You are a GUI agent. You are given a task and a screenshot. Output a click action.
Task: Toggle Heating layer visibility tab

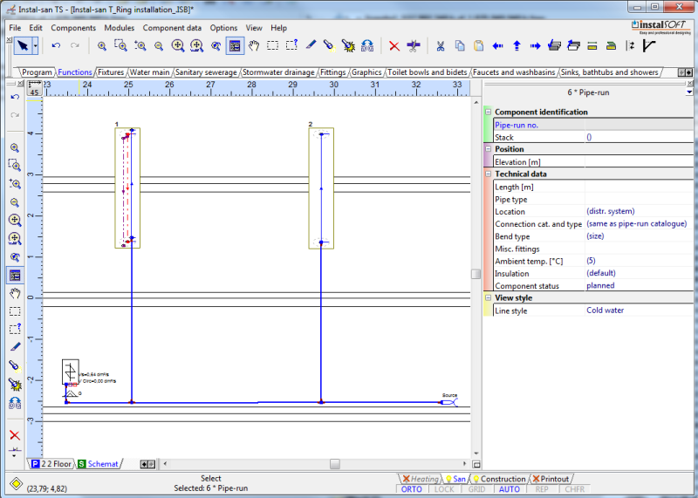coord(421,479)
